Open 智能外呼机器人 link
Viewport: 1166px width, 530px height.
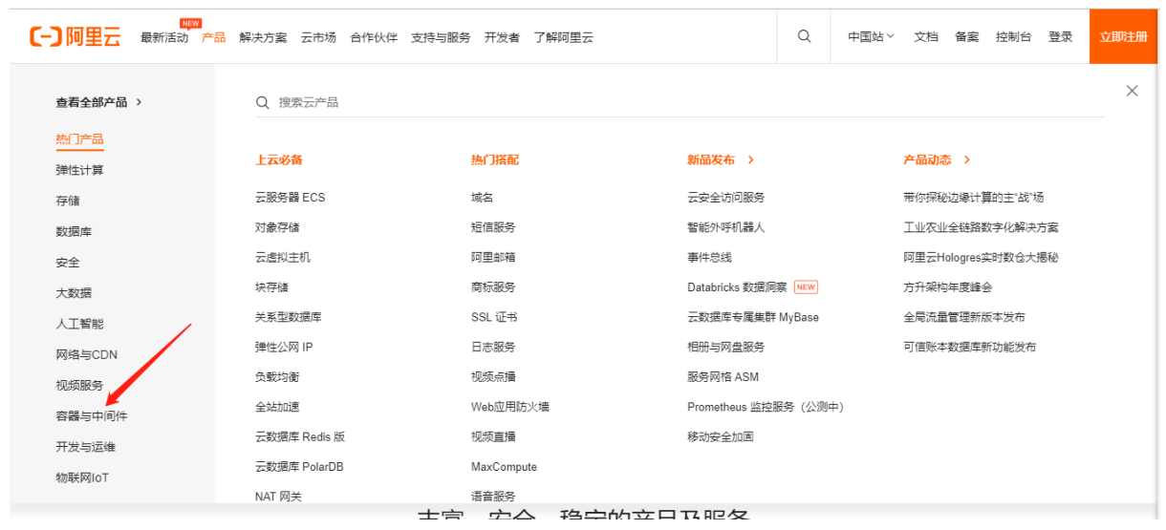(x=726, y=227)
